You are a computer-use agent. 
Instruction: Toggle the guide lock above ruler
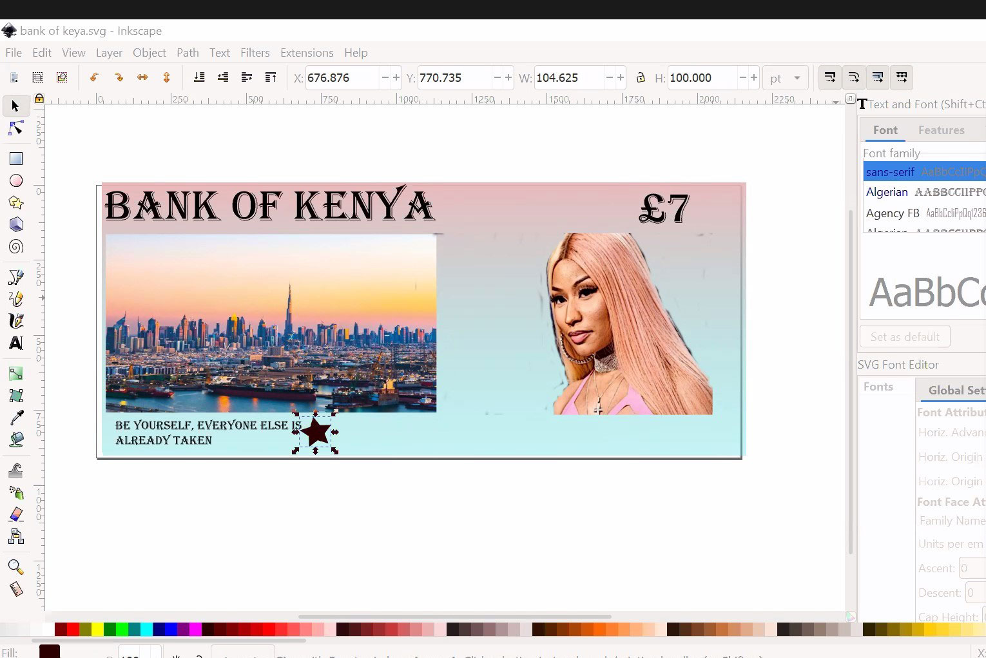point(39,99)
